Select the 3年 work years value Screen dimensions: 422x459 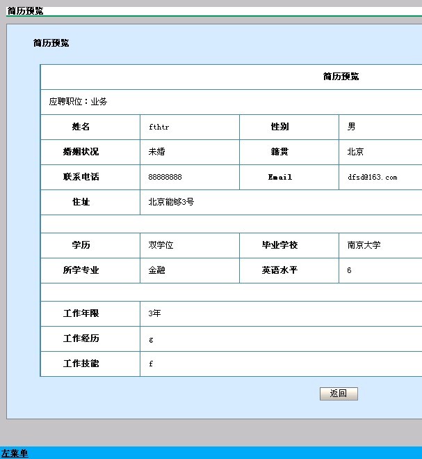tap(154, 313)
